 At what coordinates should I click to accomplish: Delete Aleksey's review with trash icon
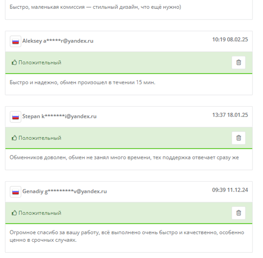click(x=238, y=62)
